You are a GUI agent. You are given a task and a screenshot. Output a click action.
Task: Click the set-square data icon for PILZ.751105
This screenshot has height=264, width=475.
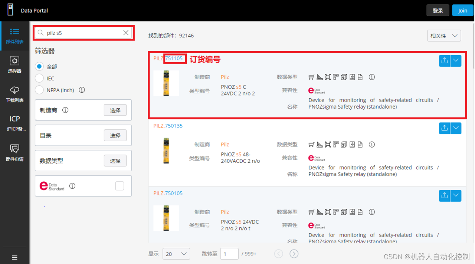320,77
